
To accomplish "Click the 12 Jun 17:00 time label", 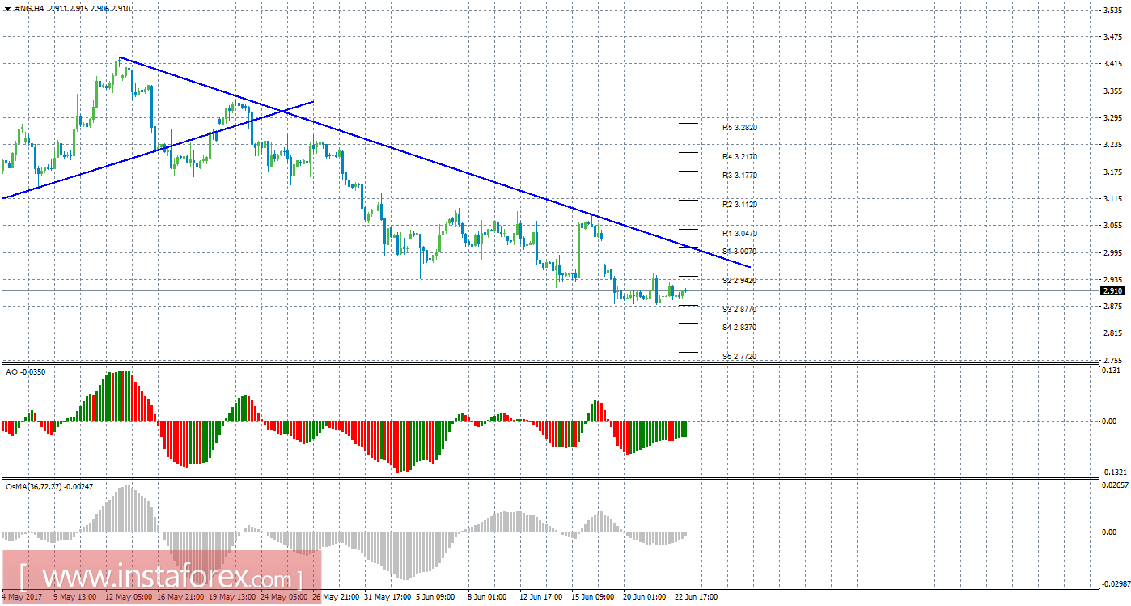I will pos(542,597).
